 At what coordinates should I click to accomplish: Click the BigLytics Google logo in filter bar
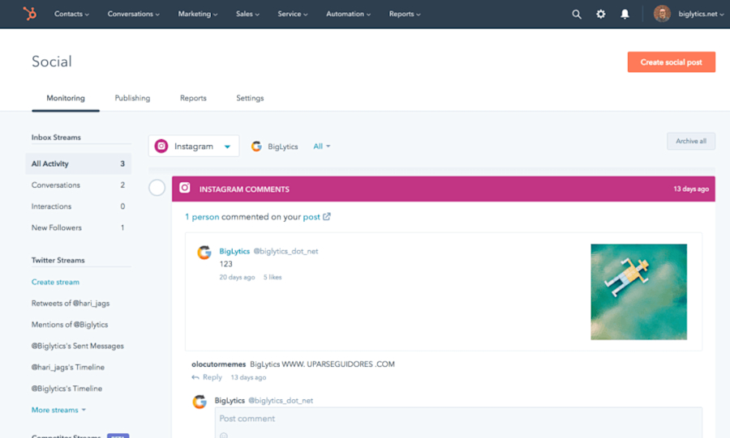(x=256, y=147)
